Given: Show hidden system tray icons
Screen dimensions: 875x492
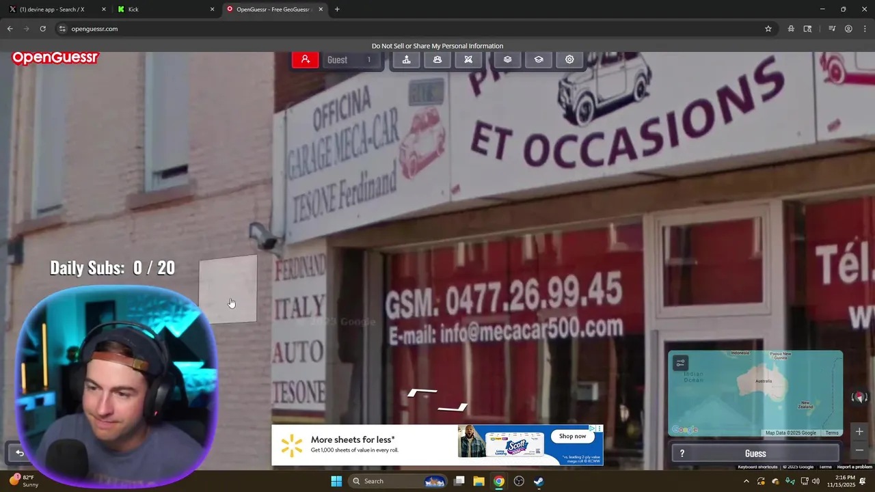Looking at the screenshot, I should 746,481.
